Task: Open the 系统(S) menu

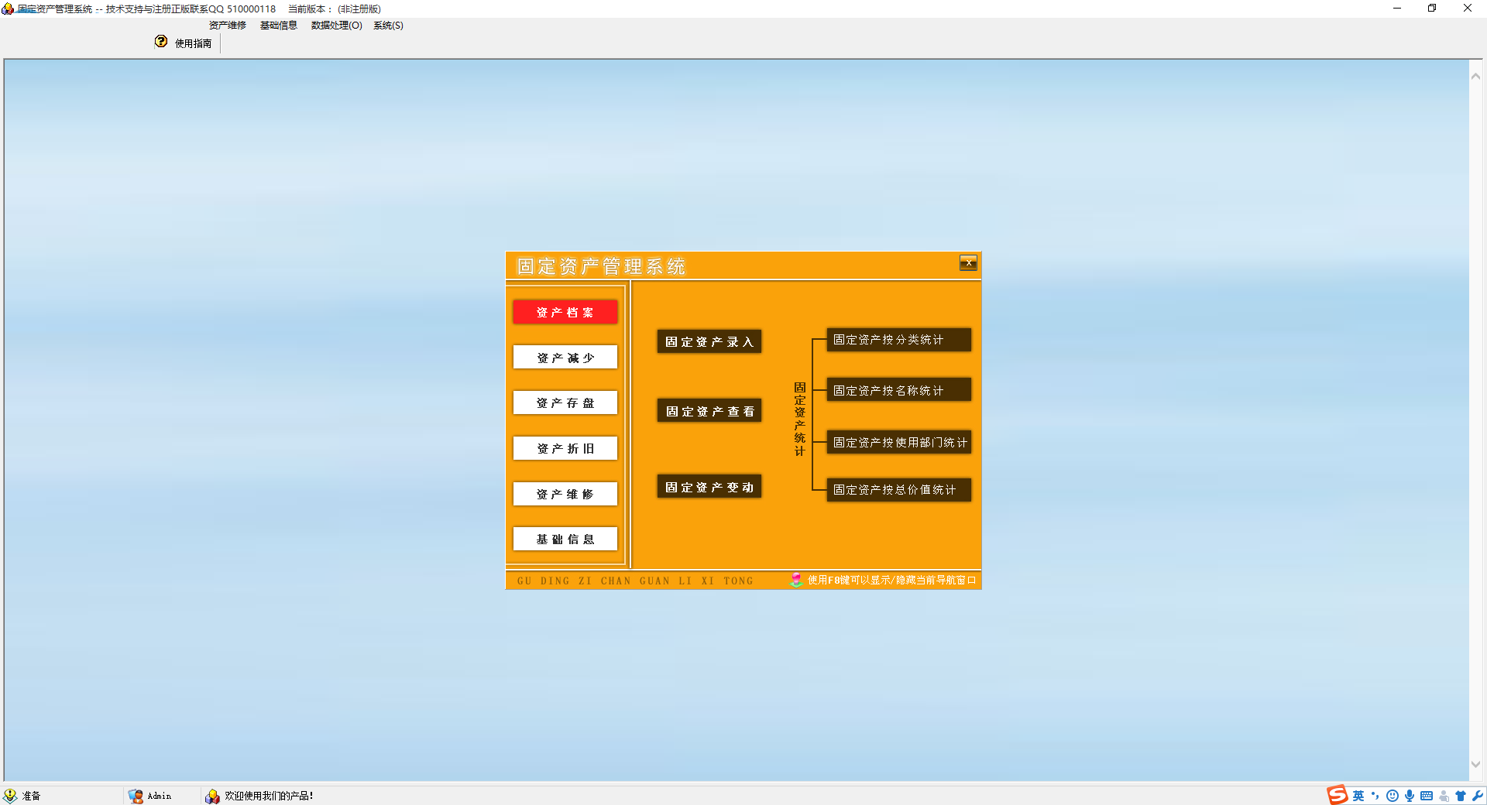Action: [388, 26]
